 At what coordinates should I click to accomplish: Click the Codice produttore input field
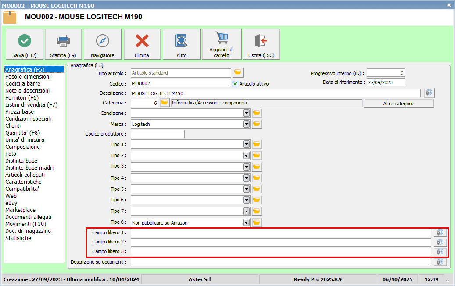point(158,134)
